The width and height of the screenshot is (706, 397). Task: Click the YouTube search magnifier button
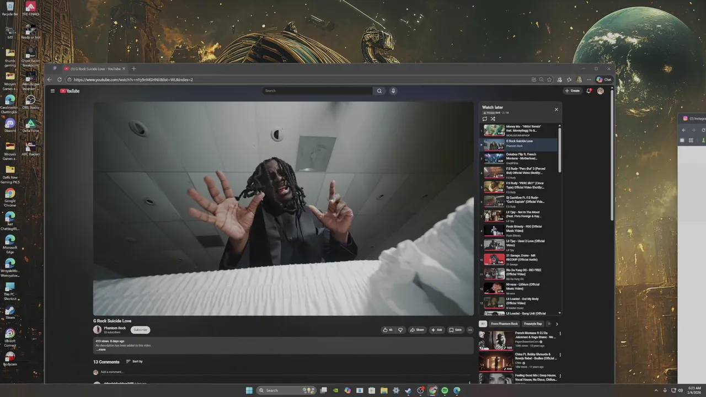[379, 91]
